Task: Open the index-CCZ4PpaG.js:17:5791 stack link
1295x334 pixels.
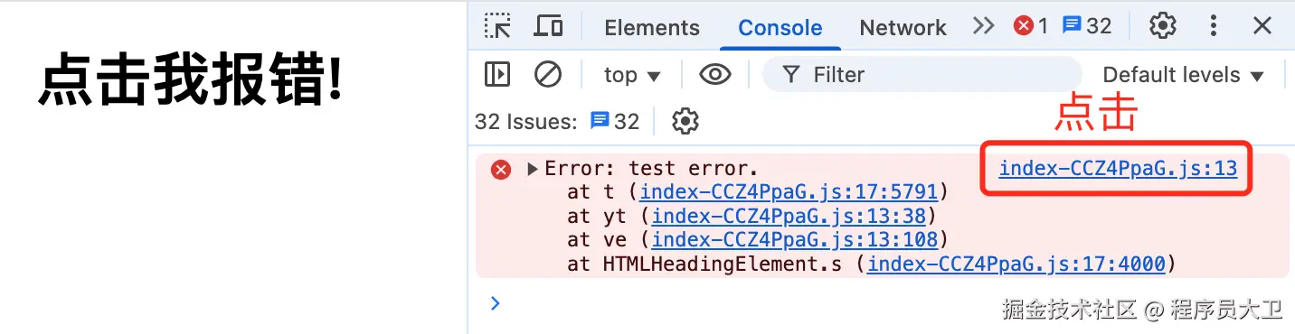Action: click(789, 192)
